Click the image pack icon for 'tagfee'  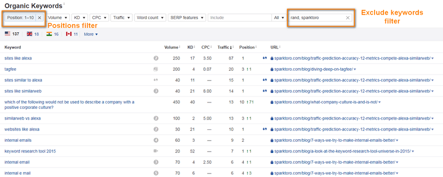(156, 69)
